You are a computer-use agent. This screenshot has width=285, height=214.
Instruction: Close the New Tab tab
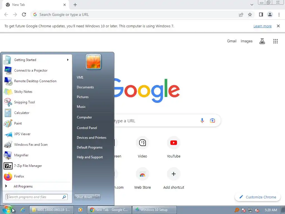click(x=65, y=5)
